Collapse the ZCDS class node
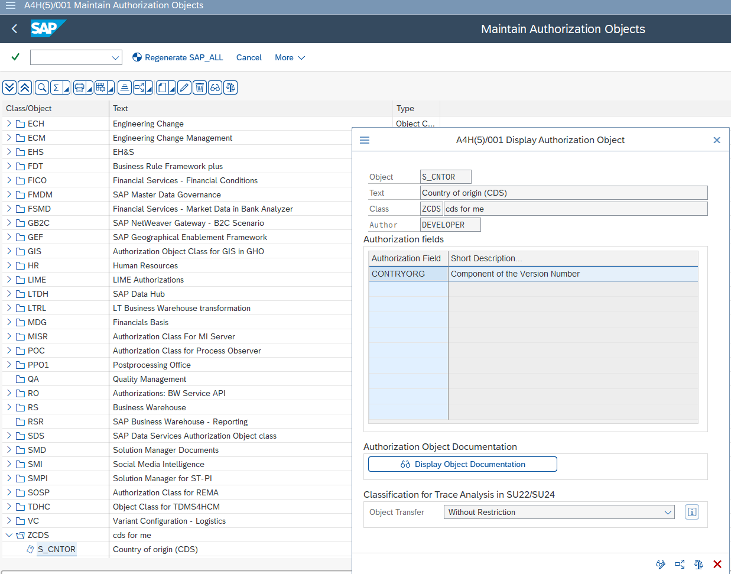 coord(9,535)
